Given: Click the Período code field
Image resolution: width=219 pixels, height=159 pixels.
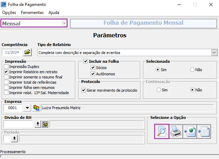Looking at the screenshot, I should pos(7,138).
